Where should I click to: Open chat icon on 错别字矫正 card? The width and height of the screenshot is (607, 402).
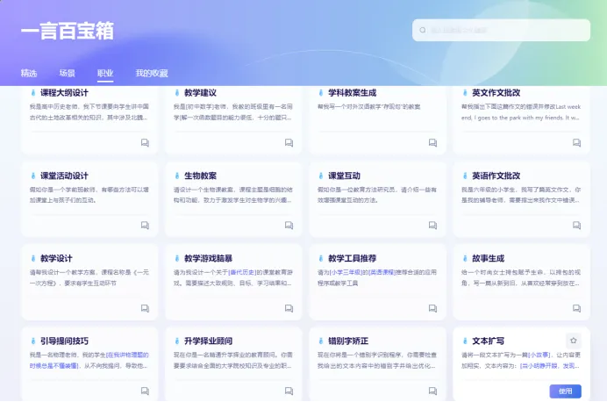coord(432,391)
